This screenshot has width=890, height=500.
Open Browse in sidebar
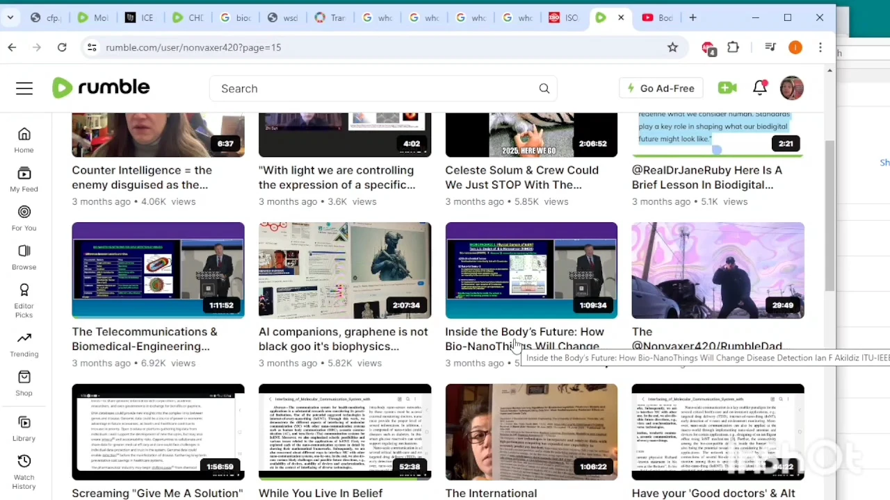click(x=24, y=256)
